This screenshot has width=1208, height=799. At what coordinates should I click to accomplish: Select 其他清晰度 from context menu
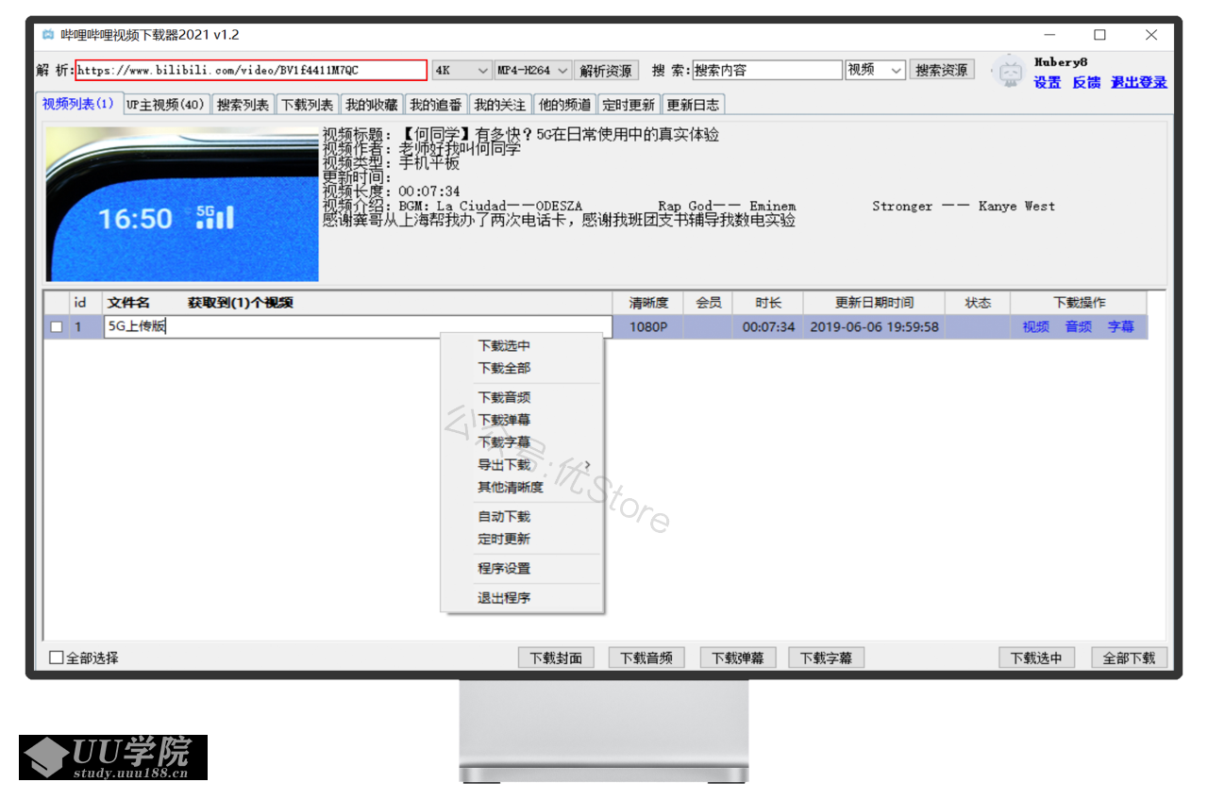[x=511, y=488]
